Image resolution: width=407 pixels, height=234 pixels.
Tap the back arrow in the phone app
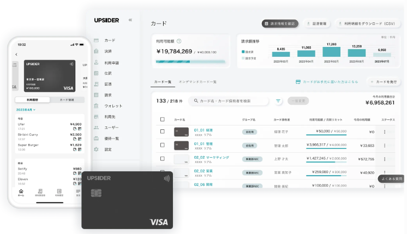pos(16,54)
